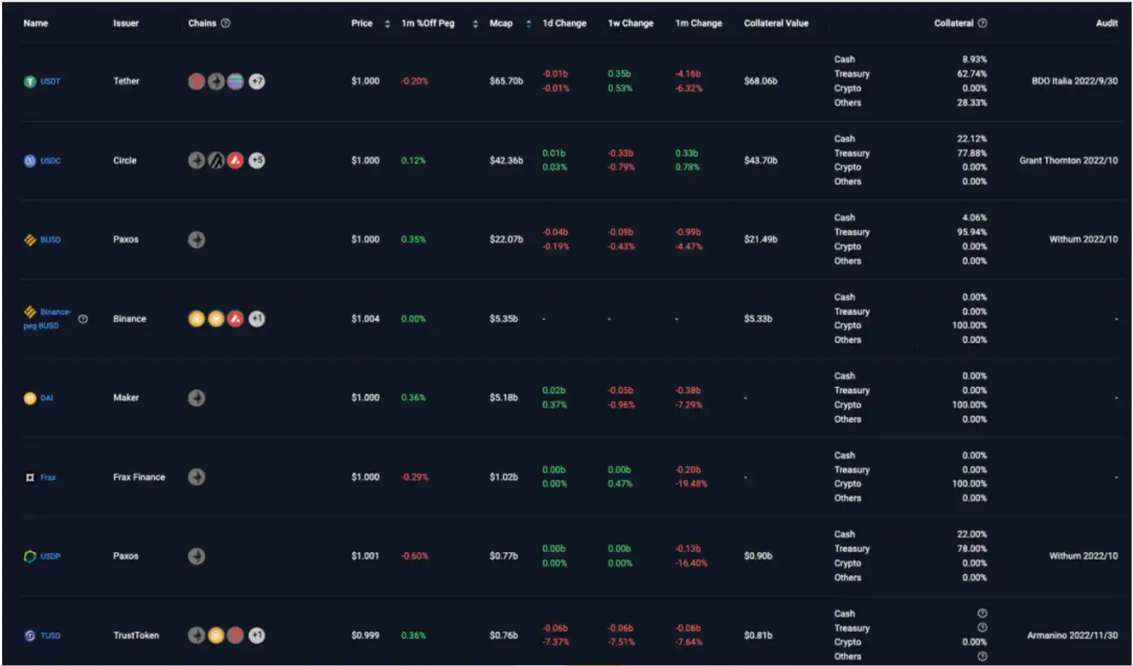Click the Algorand chain icon in Circle row
The height and width of the screenshot is (666, 1133).
pyautogui.click(x=216, y=161)
